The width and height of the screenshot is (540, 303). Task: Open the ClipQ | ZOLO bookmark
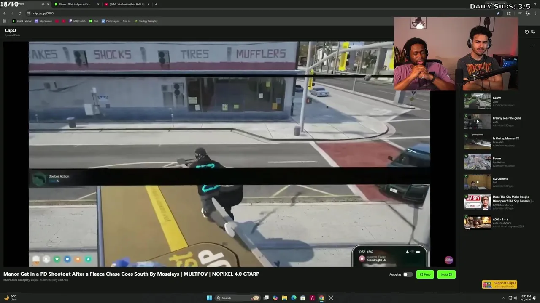pyautogui.click(x=22, y=21)
